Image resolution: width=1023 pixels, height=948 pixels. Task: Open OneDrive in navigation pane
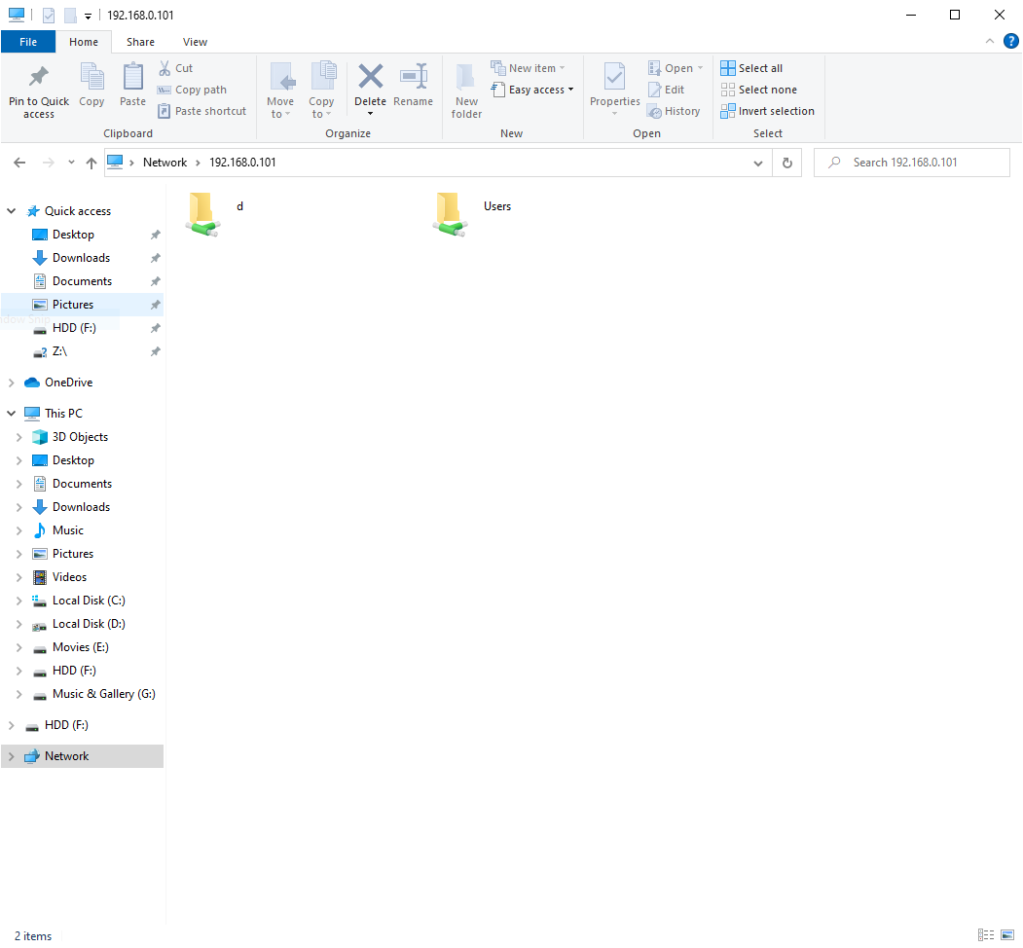[x=68, y=383]
